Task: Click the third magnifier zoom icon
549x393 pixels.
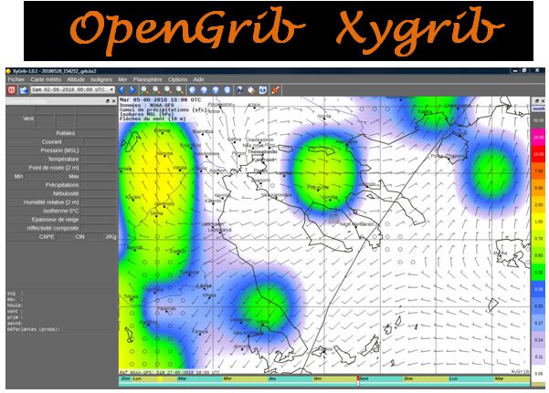Action: point(168,90)
